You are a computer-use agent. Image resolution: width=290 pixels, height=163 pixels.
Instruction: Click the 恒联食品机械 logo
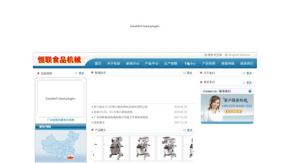tap(59, 60)
